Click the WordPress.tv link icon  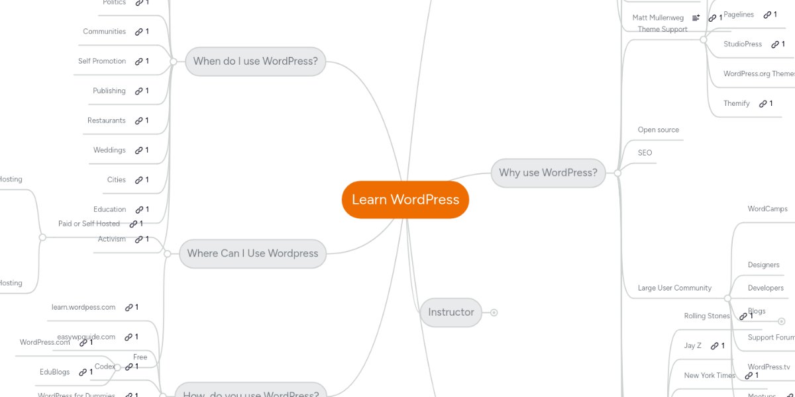tap(749, 375)
